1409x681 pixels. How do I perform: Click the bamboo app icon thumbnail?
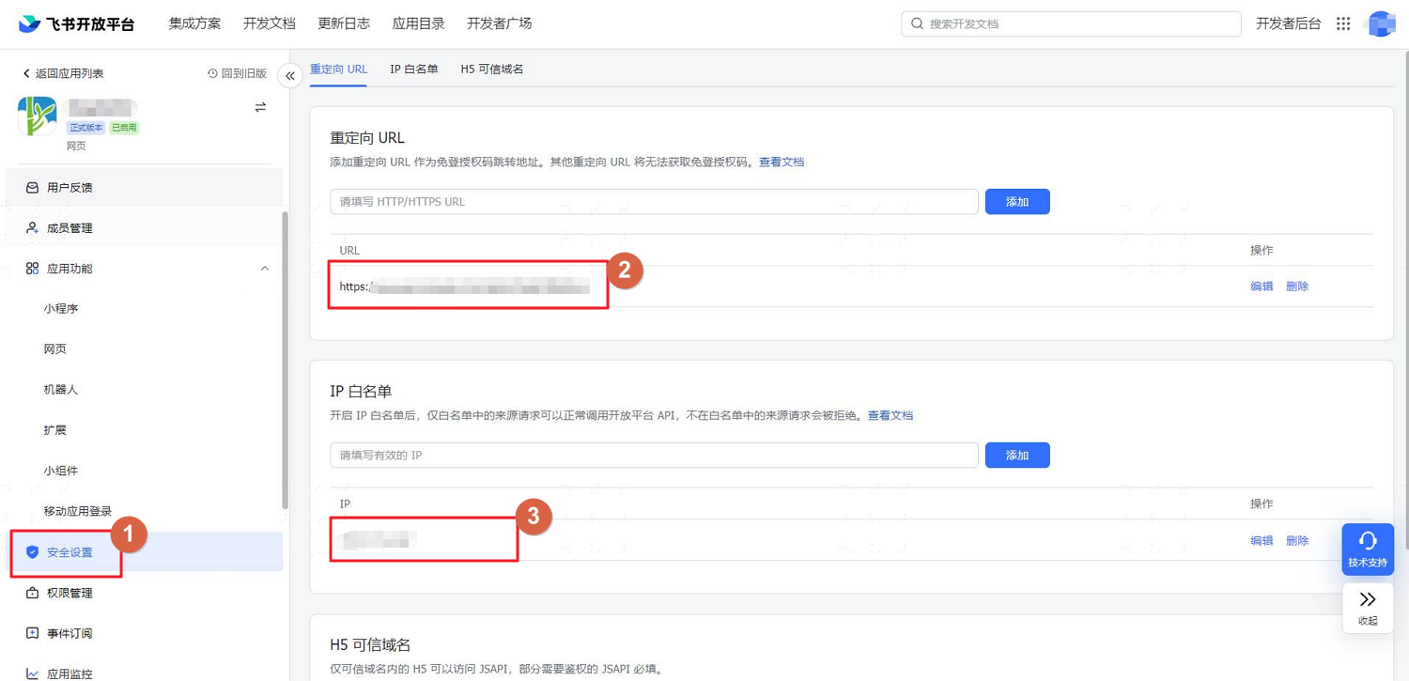click(38, 116)
